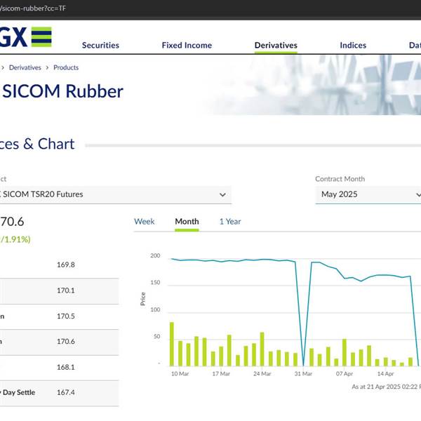This screenshot has height=421, width=421.
Task: Go to Derivatives breadcrumb link
Action: pyautogui.click(x=25, y=67)
